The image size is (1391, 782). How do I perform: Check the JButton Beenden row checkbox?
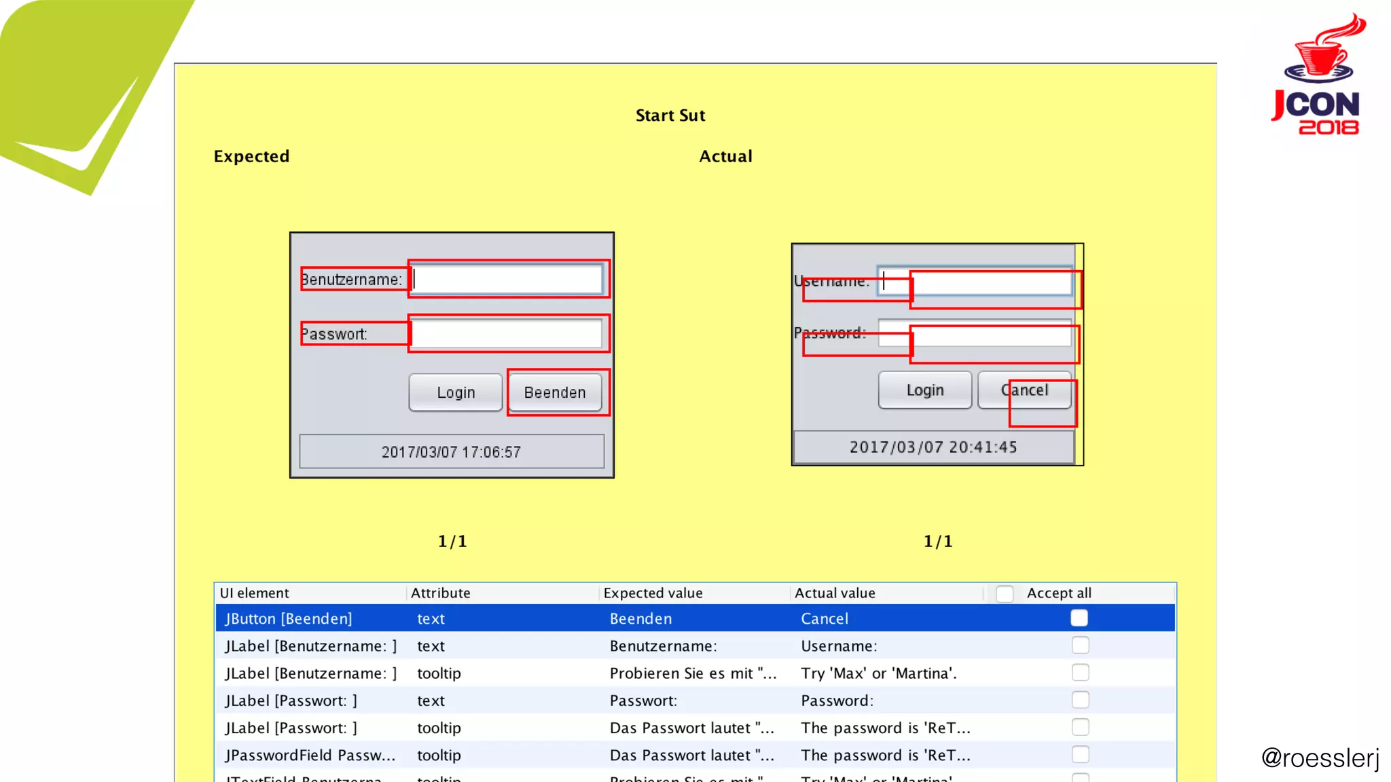(x=1079, y=618)
